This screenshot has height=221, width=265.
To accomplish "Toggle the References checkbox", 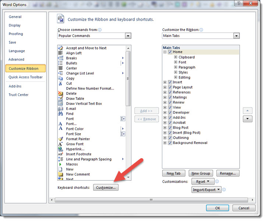I will point(170,92).
